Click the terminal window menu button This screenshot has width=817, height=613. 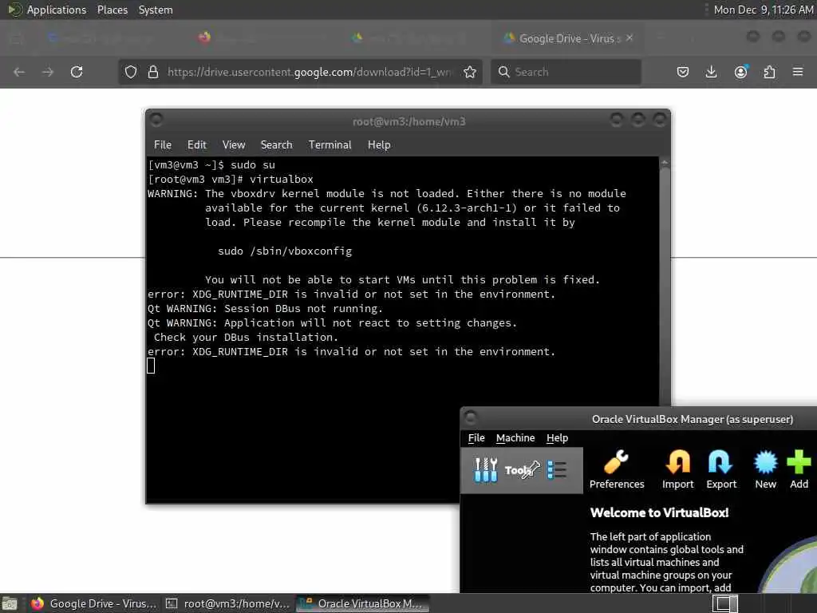(x=156, y=120)
